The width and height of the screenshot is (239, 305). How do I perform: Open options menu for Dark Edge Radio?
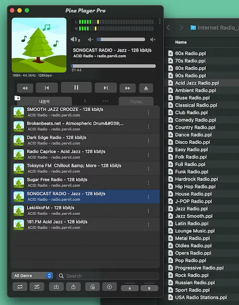[x=149, y=141]
